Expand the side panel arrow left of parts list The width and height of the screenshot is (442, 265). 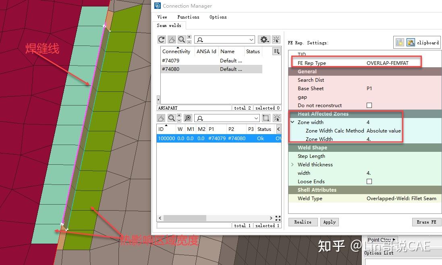(x=158, y=99)
